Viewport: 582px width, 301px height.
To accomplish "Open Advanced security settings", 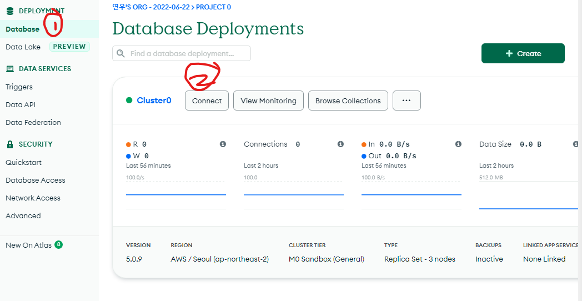I will click(23, 215).
